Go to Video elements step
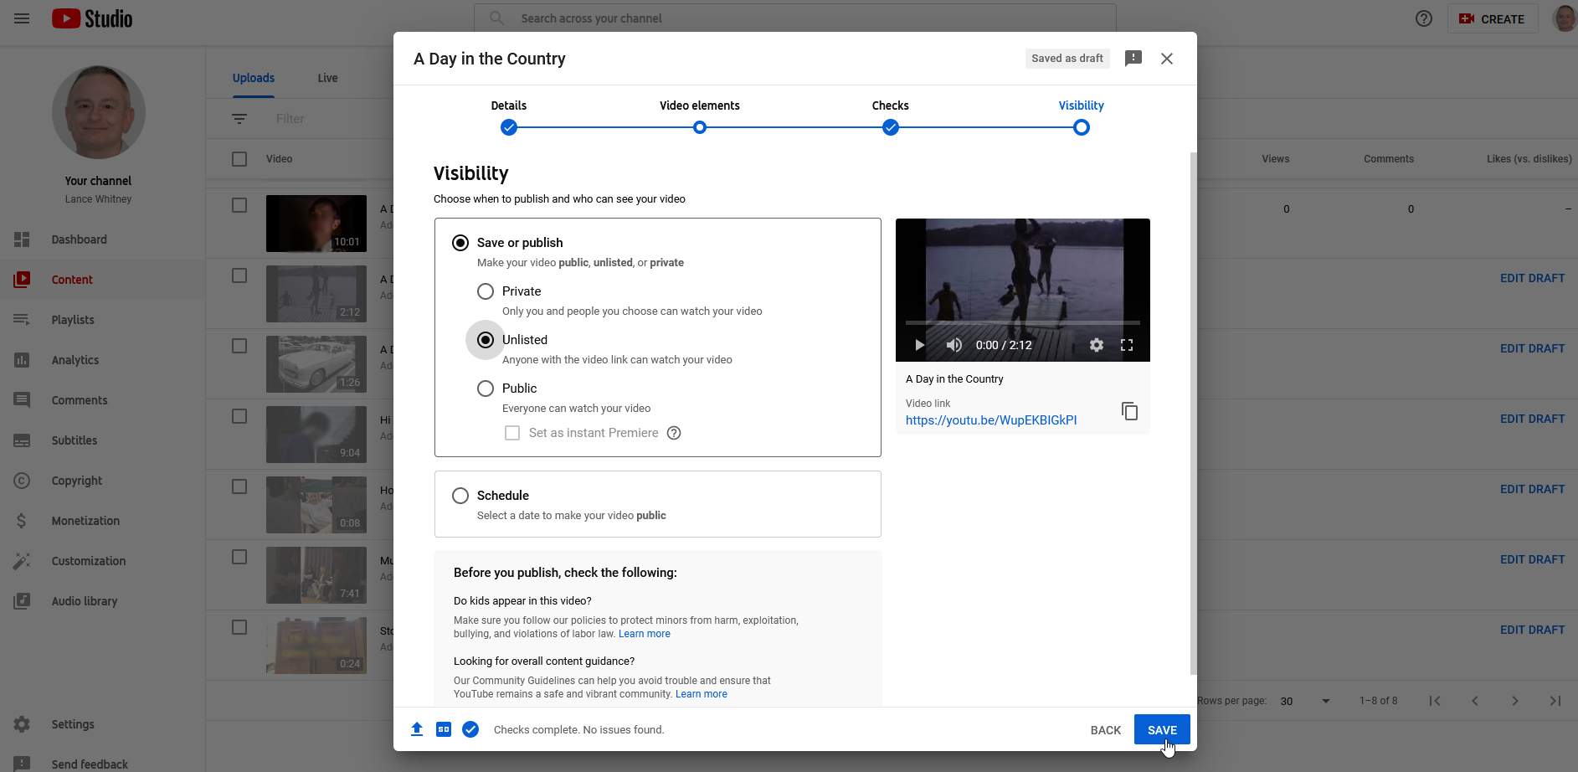 pos(700,116)
